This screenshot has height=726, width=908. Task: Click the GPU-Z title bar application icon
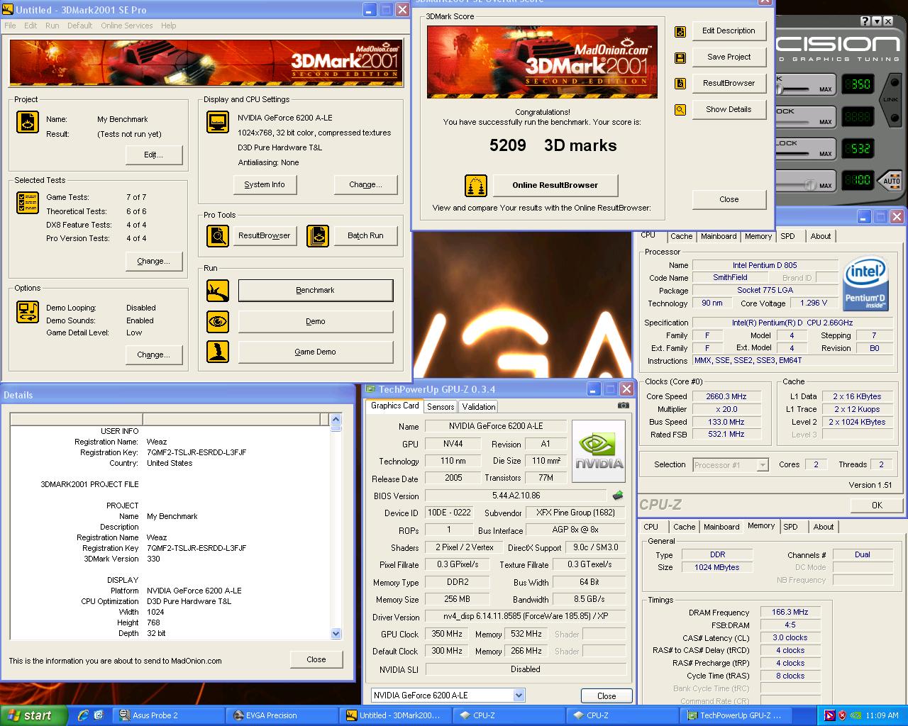pyautogui.click(x=370, y=389)
